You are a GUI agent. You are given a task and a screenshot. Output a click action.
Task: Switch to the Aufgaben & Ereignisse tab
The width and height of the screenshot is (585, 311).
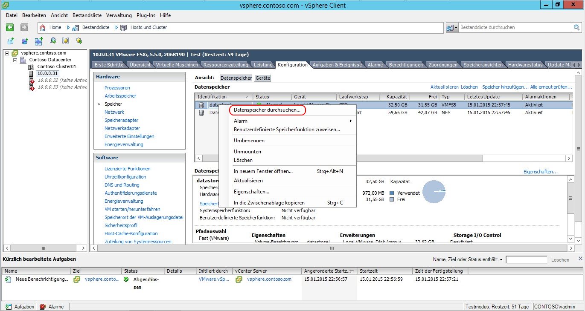coord(337,65)
